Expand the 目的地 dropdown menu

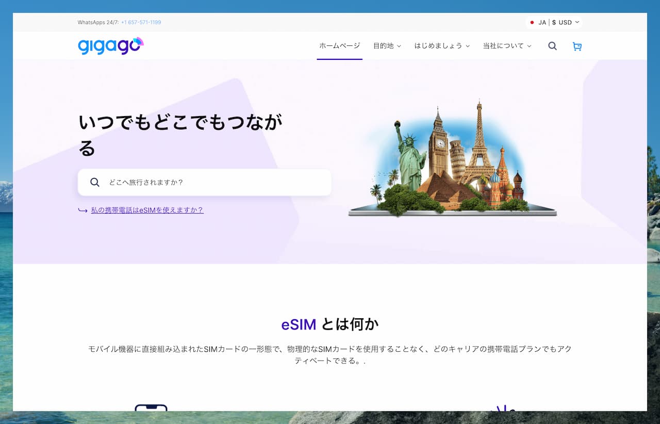coord(399,46)
